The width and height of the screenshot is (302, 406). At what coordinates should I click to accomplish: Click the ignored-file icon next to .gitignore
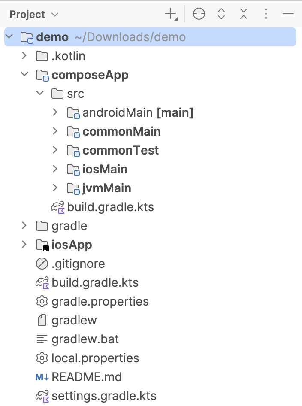(x=42, y=264)
